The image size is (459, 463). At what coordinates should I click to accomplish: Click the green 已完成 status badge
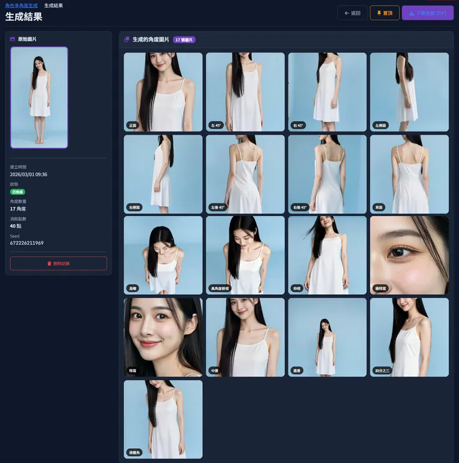coord(17,192)
